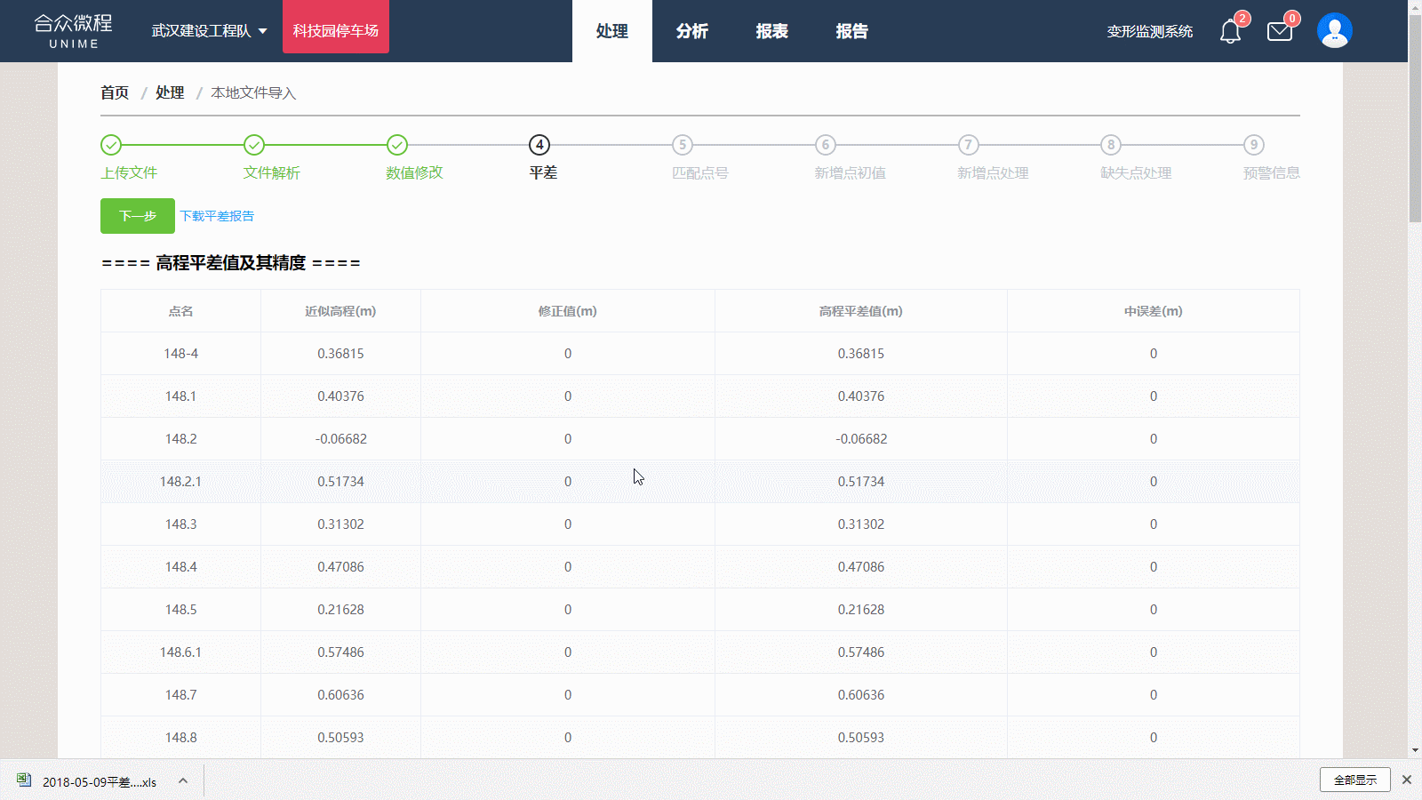Click the green 下一步 button
Viewport: 1422px width, 800px height.
tap(138, 216)
